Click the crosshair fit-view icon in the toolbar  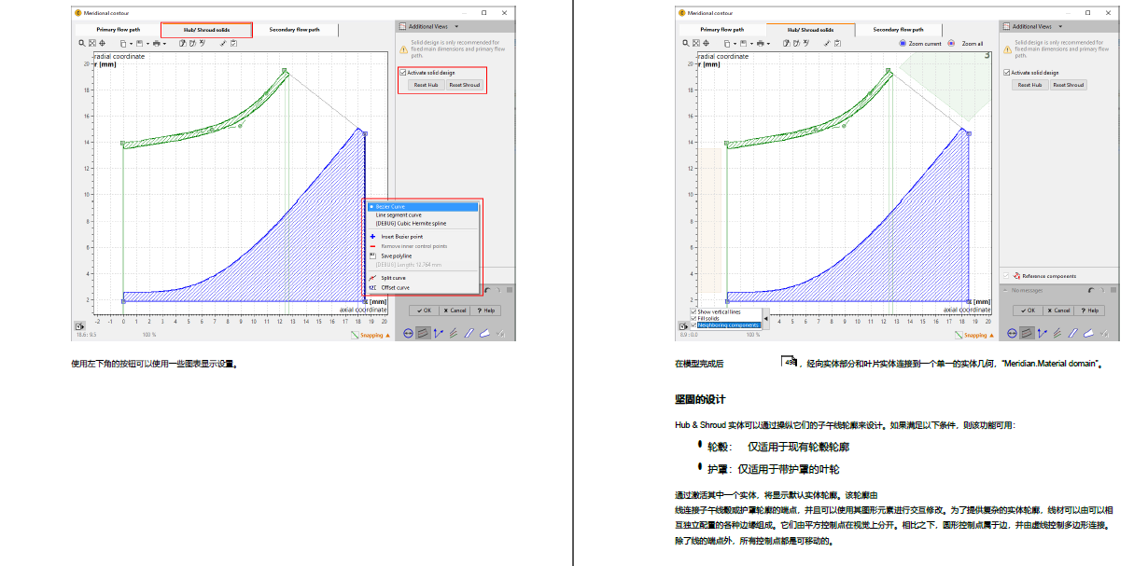click(104, 43)
